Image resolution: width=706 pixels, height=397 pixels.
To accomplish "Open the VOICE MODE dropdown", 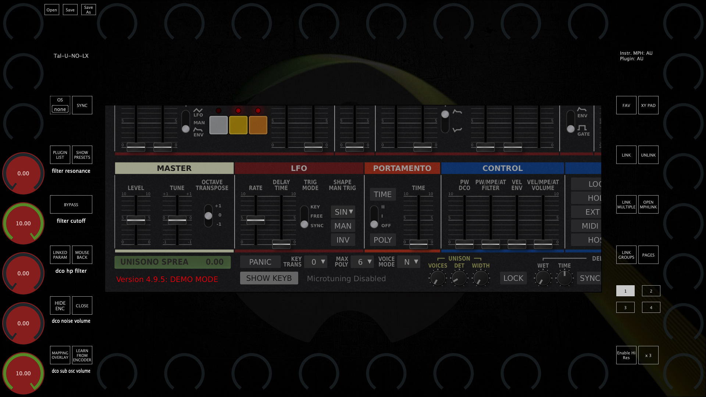I will tap(409, 262).
